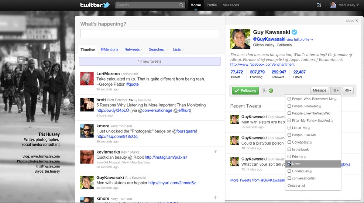Image resolution: width=364 pixels, height=203 pixels.
Task: Click LoriMoreno's avatar
Action: point(87,79)
